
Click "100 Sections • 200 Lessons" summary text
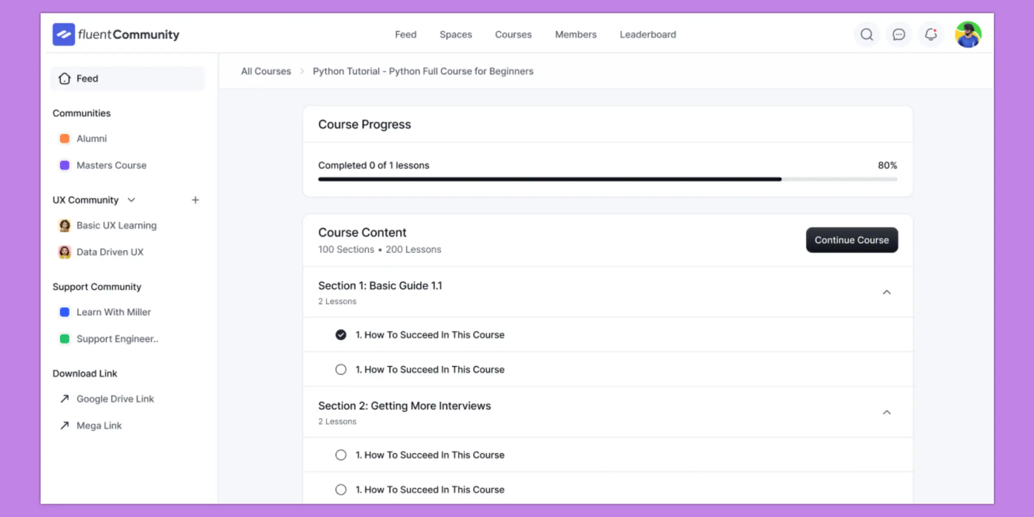click(x=380, y=249)
